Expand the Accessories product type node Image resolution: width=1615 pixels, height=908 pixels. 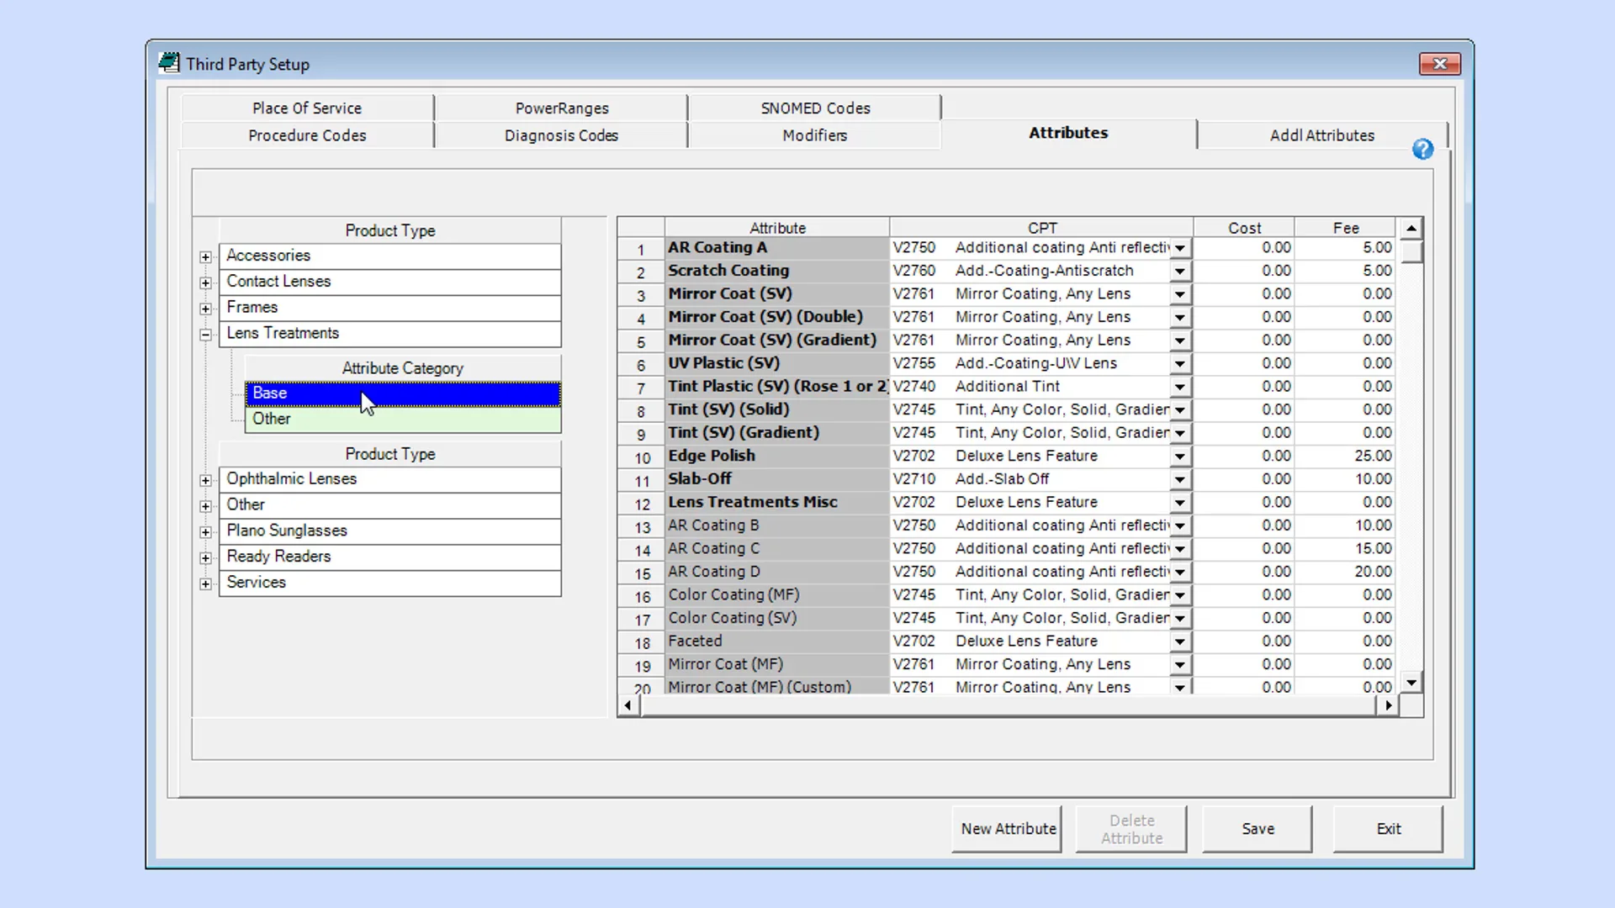tap(205, 256)
